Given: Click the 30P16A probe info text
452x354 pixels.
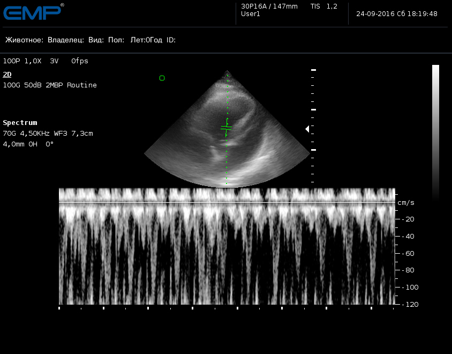Looking at the screenshot, I should tap(269, 6).
